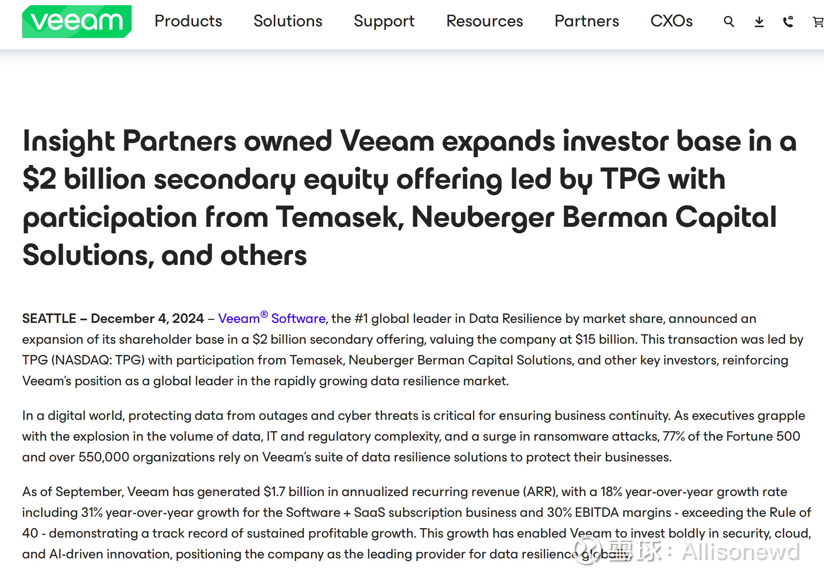Click the phone contact icon
The height and width of the screenshot is (577, 824).
(788, 22)
